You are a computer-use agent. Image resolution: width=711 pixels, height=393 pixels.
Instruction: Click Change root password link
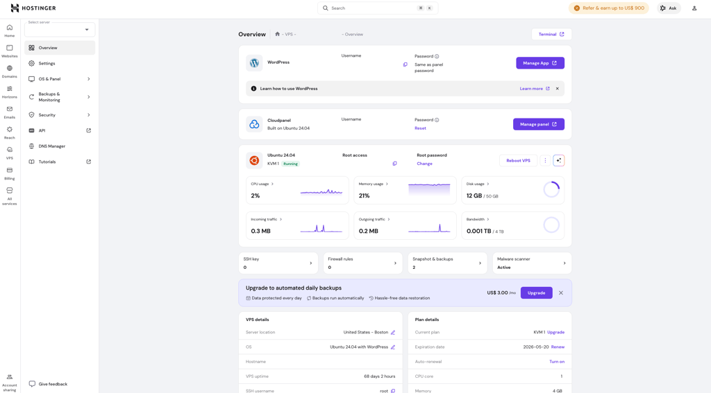424,164
